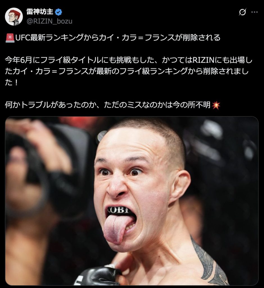The height and width of the screenshot is (288, 264).
Task: Click the neck tattoo in the photo
Action: tap(210, 263)
